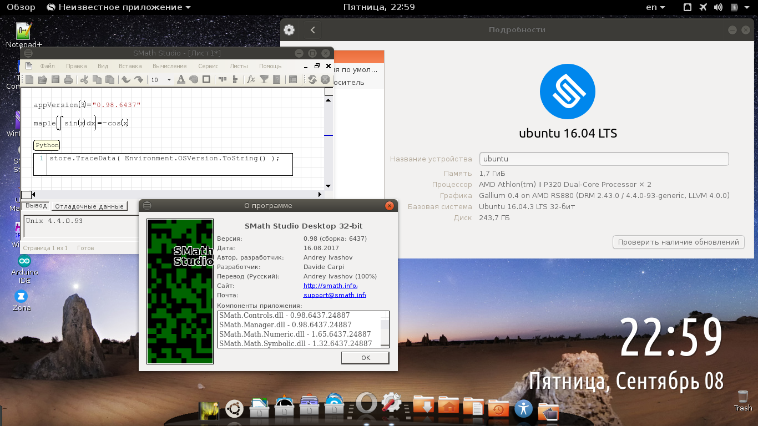Expand the font size 10 dropdown
This screenshot has height=426, width=758.
click(169, 80)
